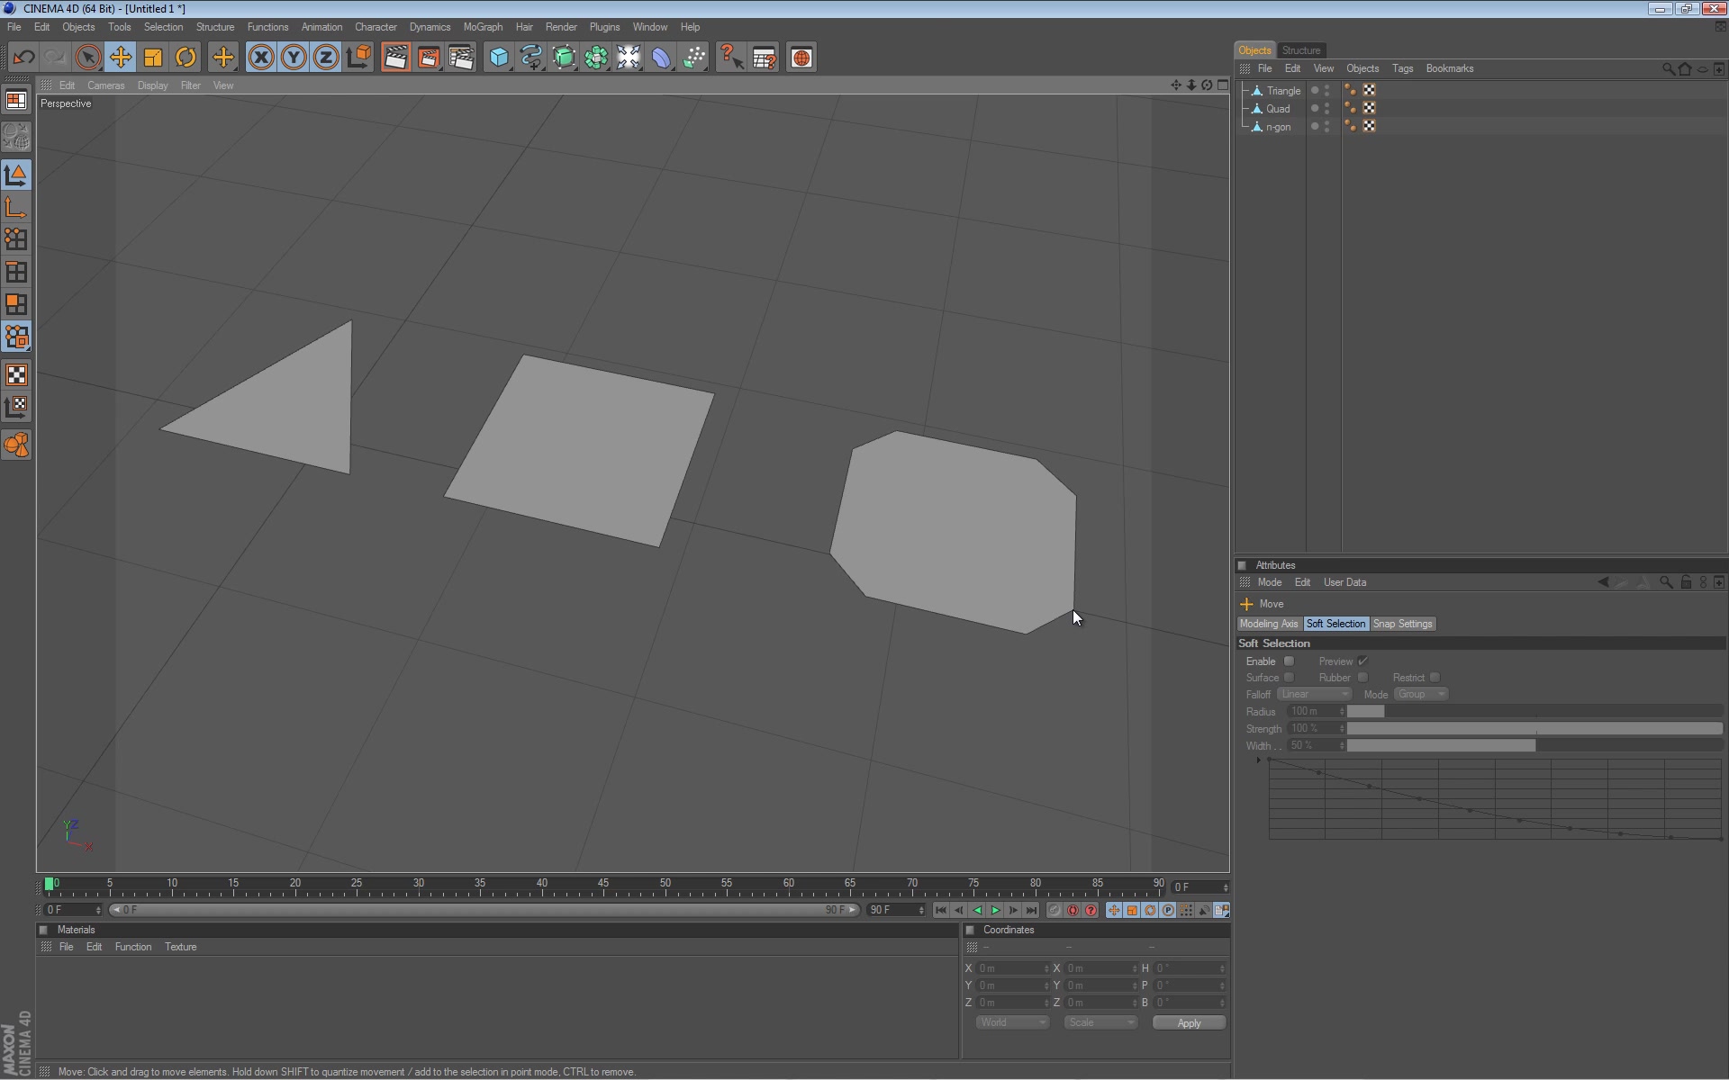Open the Snap Settings tab button
Viewport: 1729px width, 1080px height.
click(1402, 623)
